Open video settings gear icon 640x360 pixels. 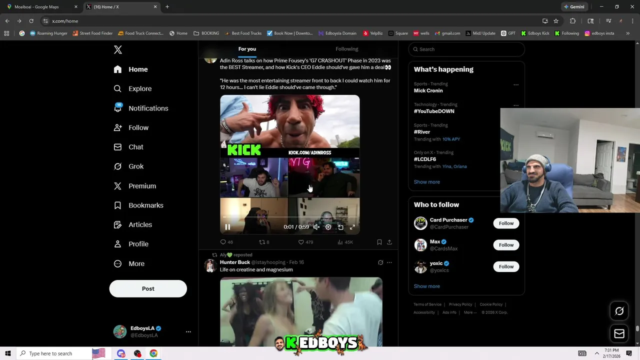(x=328, y=227)
